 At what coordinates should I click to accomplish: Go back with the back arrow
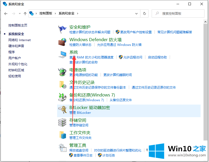coord(6,14)
